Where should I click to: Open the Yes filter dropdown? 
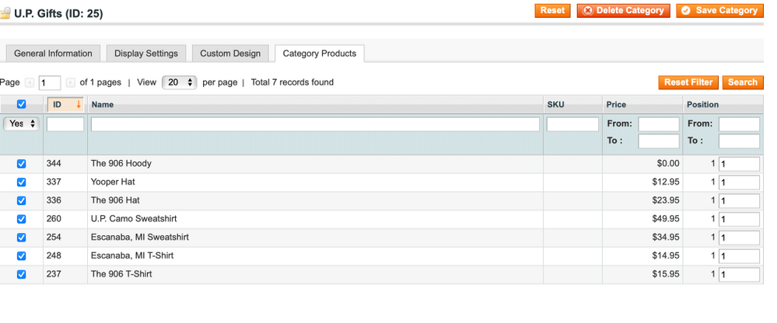tap(21, 124)
